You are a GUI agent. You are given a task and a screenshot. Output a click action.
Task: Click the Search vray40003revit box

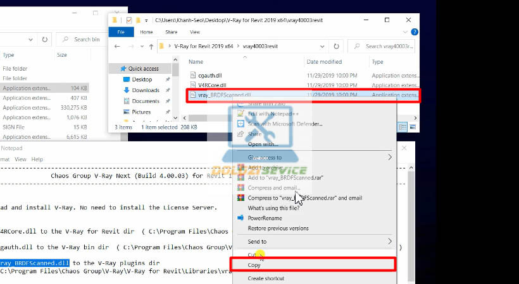tap(386, 47)
